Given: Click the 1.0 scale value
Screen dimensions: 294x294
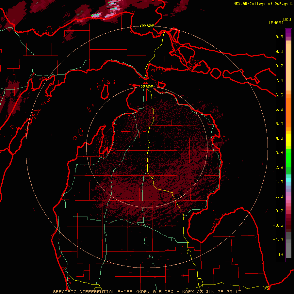Looking at the screenshot, I should tap(279, 196).
